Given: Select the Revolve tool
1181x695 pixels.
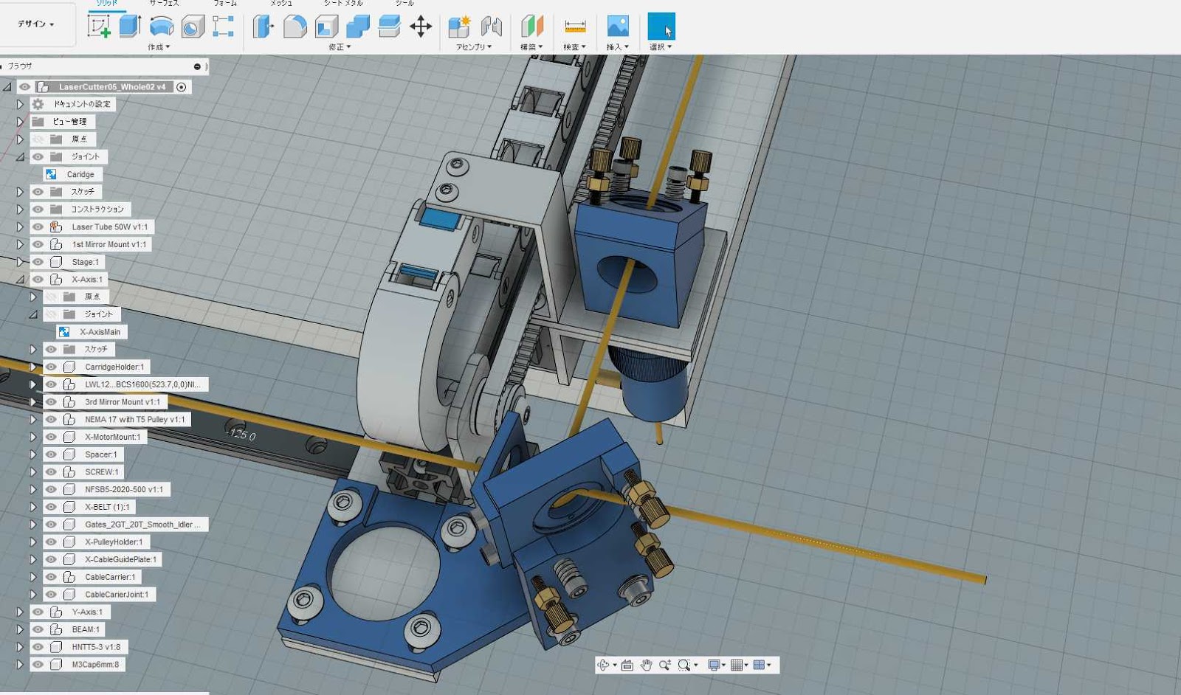Looking at the screenshot, I should pos(162,27).
